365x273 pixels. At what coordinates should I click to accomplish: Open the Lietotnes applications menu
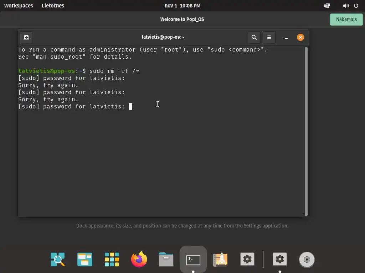coord(53,6)
